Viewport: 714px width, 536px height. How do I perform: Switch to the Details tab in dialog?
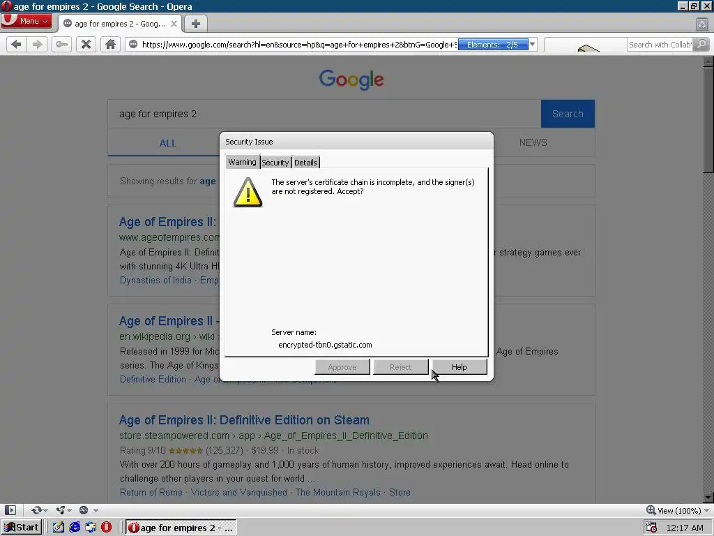pos(305,162)
